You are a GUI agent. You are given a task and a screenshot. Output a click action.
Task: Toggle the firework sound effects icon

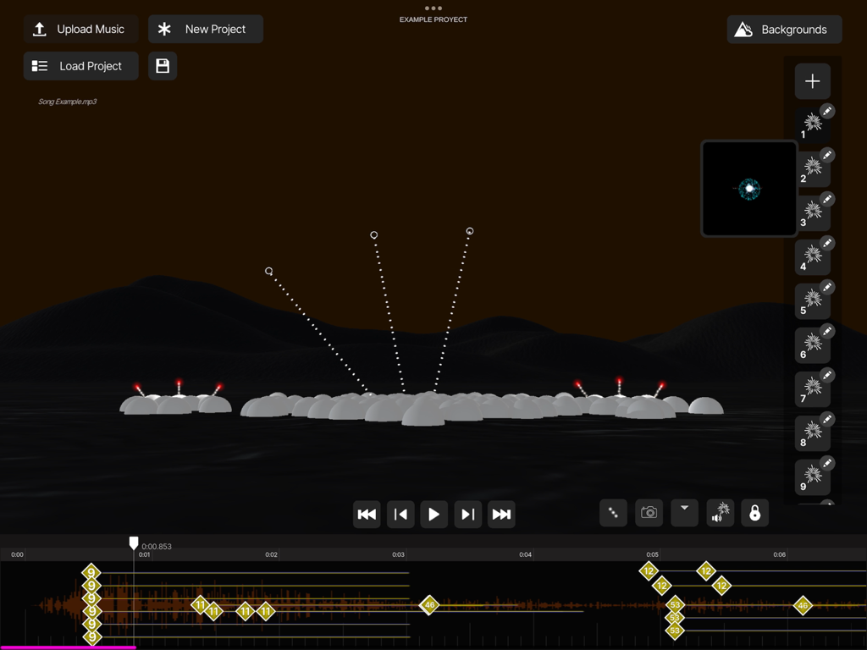tap(719, 513)
